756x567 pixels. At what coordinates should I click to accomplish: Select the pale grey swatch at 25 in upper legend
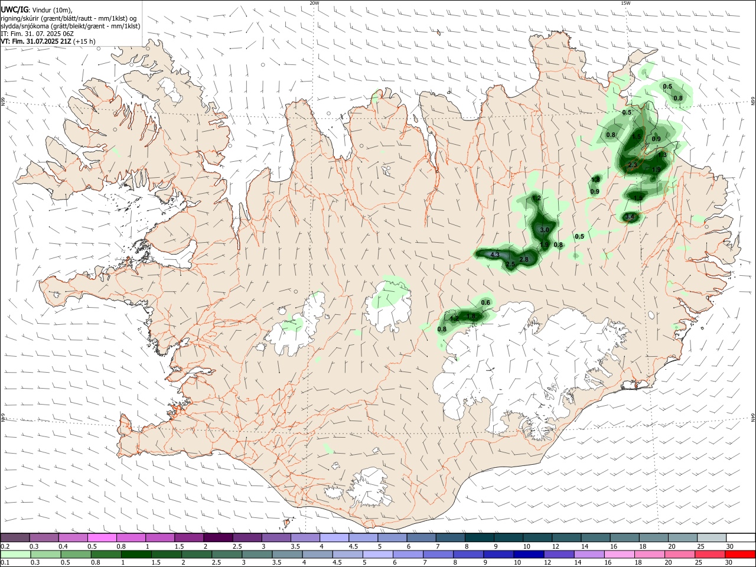click(x=711, y=538)
